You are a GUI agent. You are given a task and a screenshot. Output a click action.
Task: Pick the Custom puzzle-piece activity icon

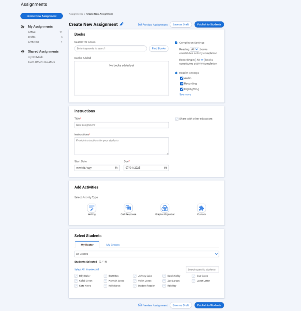(201, 208)
